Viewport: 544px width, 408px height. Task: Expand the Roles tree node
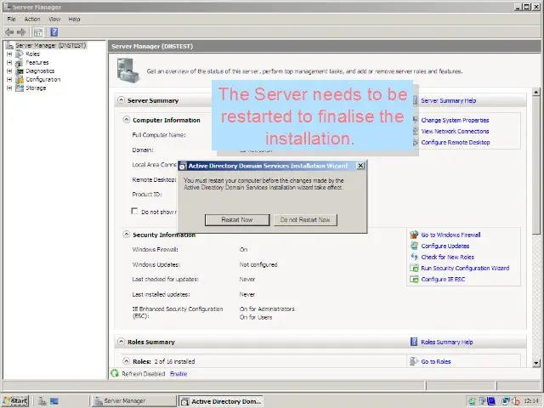tap(9, 54)
